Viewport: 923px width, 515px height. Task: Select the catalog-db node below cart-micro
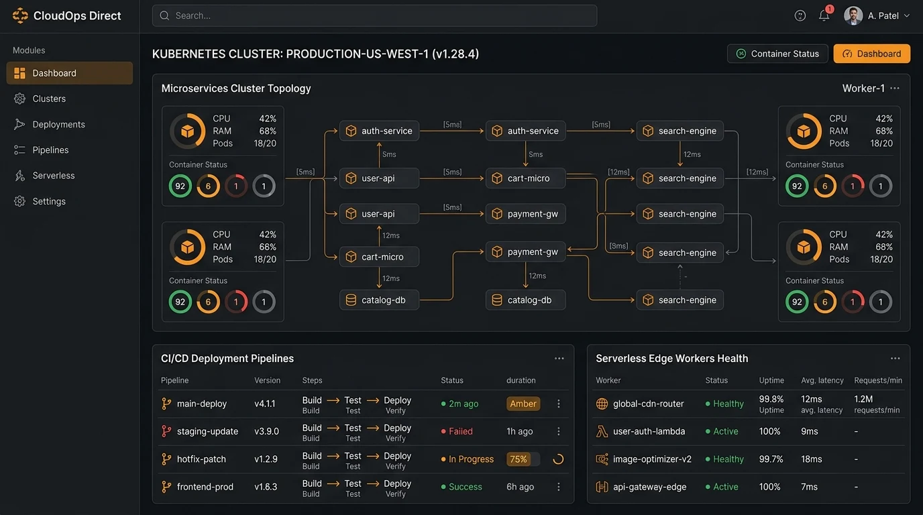click(x=380, y=300)
